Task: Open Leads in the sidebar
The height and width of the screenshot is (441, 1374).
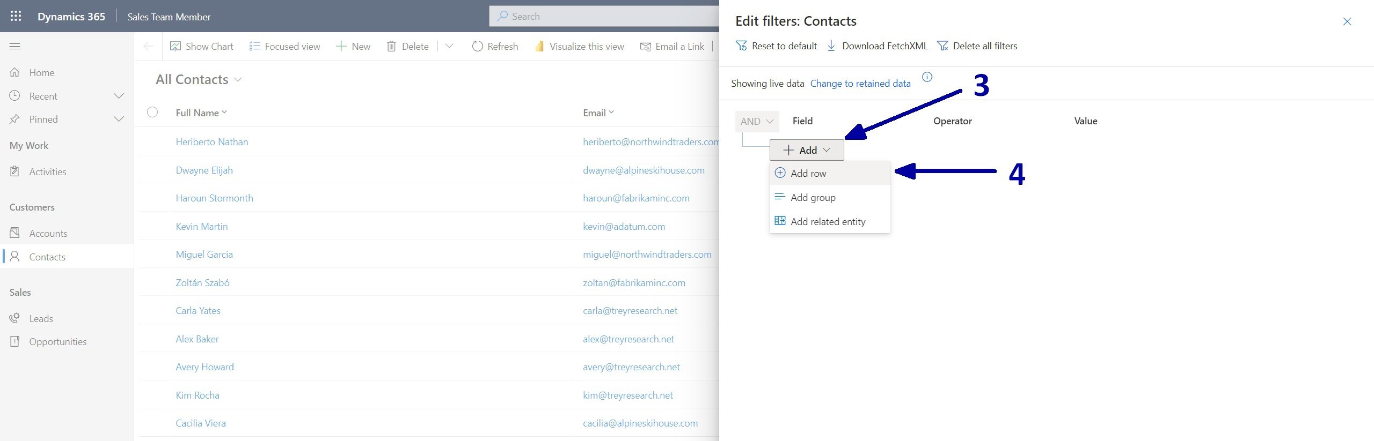Action: [x=41, y=318]
